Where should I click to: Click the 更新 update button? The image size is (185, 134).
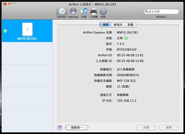[169, 128]
